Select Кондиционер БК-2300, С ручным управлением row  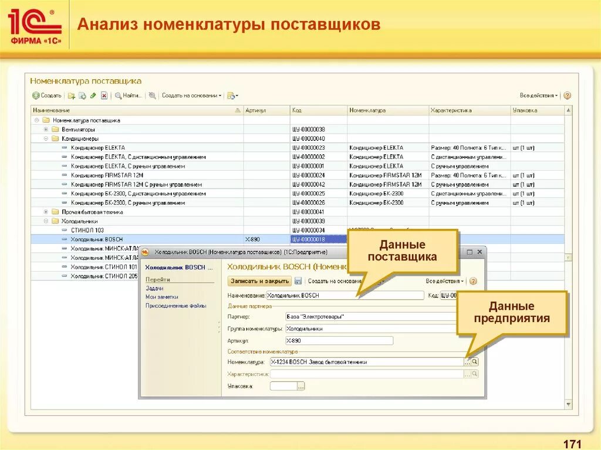(298, 203)
